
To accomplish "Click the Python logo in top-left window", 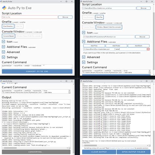I will 4,8.
